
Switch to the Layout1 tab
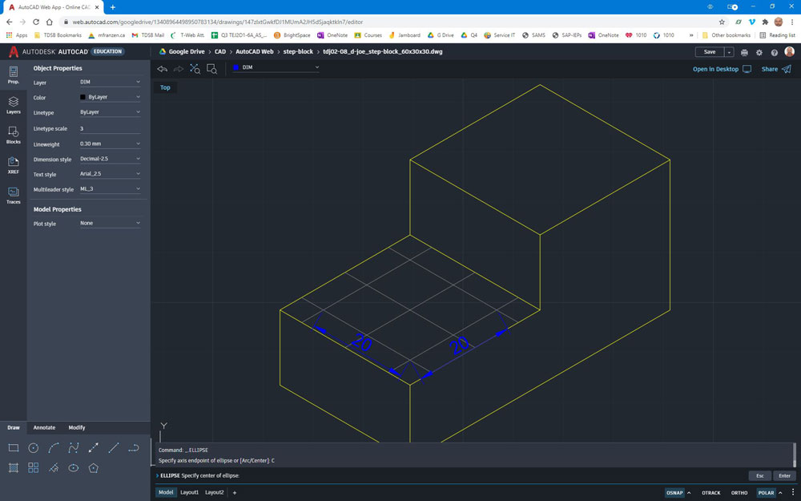coord(189,492)
